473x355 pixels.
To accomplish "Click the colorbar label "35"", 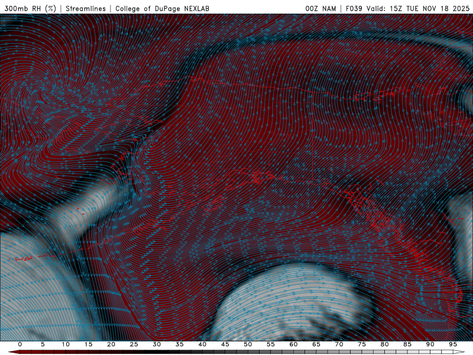I will click(180, 344).
